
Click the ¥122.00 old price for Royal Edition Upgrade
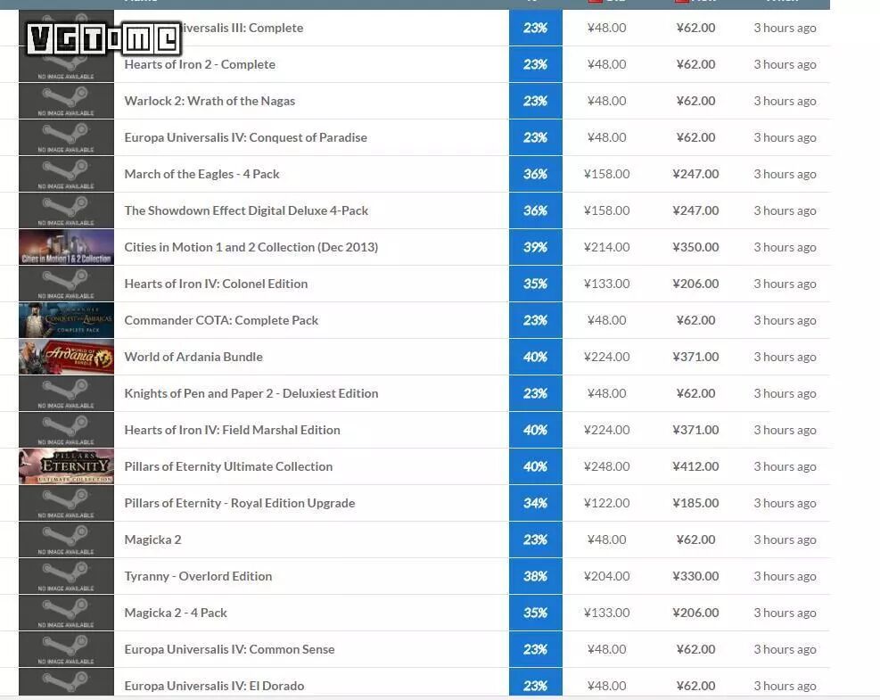click(x=606, y=503)
